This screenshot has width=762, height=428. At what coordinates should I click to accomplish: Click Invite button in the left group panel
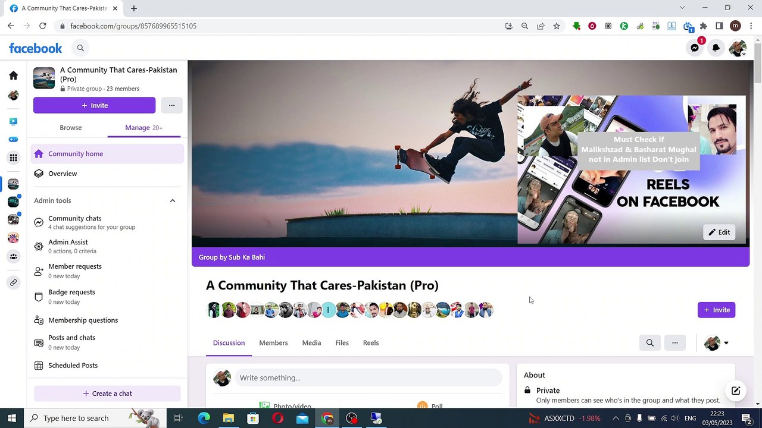pos(95,105)
